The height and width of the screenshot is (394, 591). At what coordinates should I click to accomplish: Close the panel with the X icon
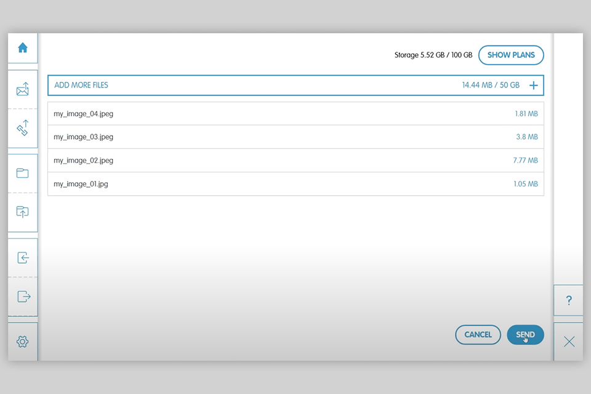pyautogui.click(x=569, y=342)
